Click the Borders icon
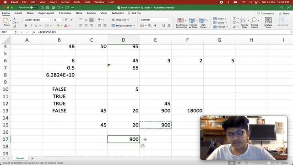 47,26
